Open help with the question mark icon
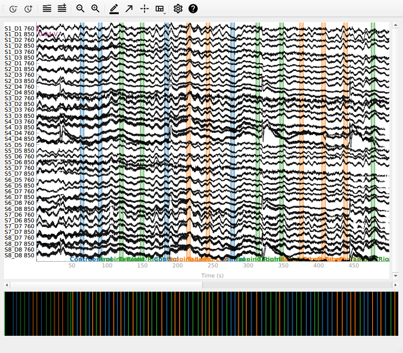This screenshot has height=353, width=403. (193, 8)
